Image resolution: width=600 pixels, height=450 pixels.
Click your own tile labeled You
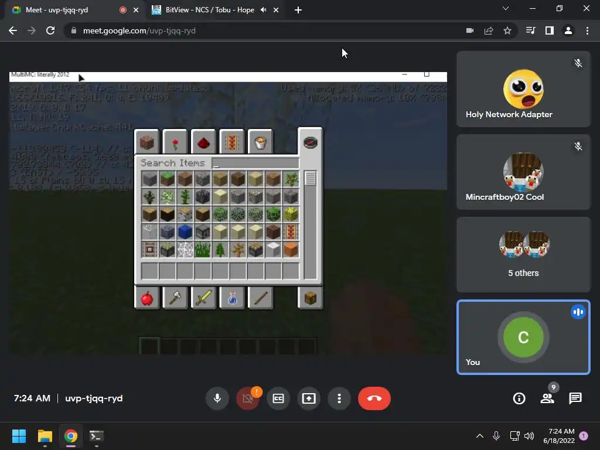[523, 337]
